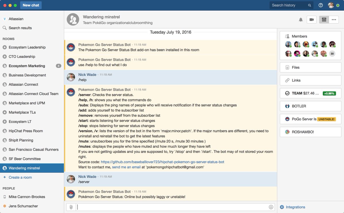The image size is (344, 213).
Task: Click the Create a room link
Action: click(x=20, y=178)
